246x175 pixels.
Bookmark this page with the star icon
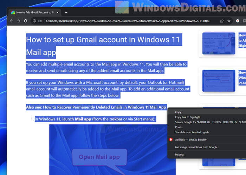229,21
